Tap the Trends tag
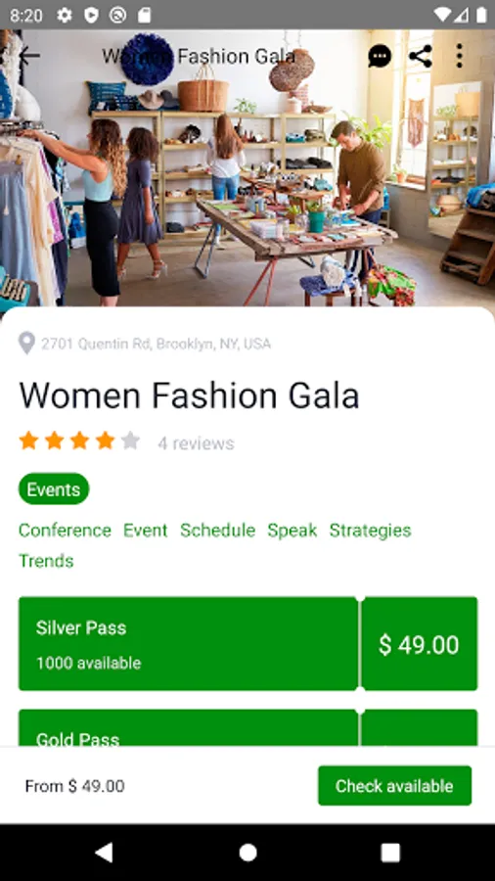Image resolution: width=495 pixels, height=881 pixels. click(46, 561)
